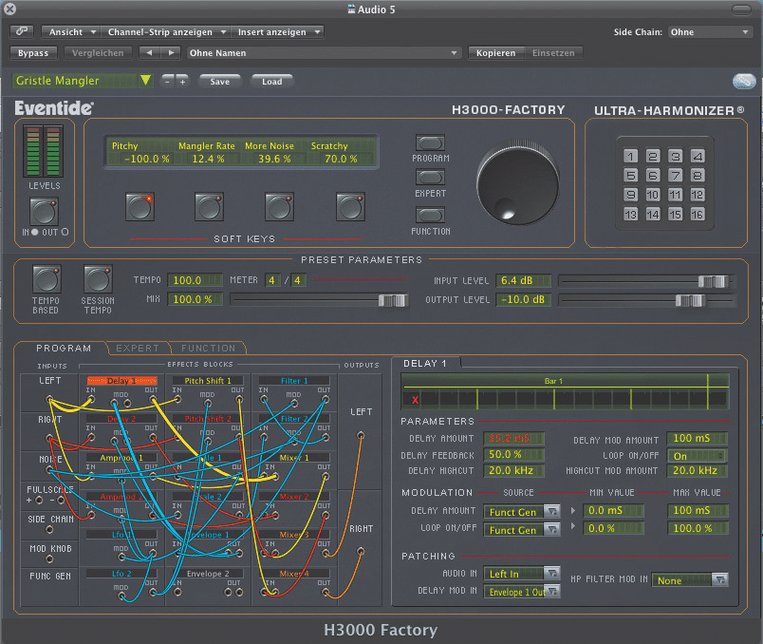Select the Filter 1 effect block
This screenshot has width=763, height=644.
[x=294, y=381]
